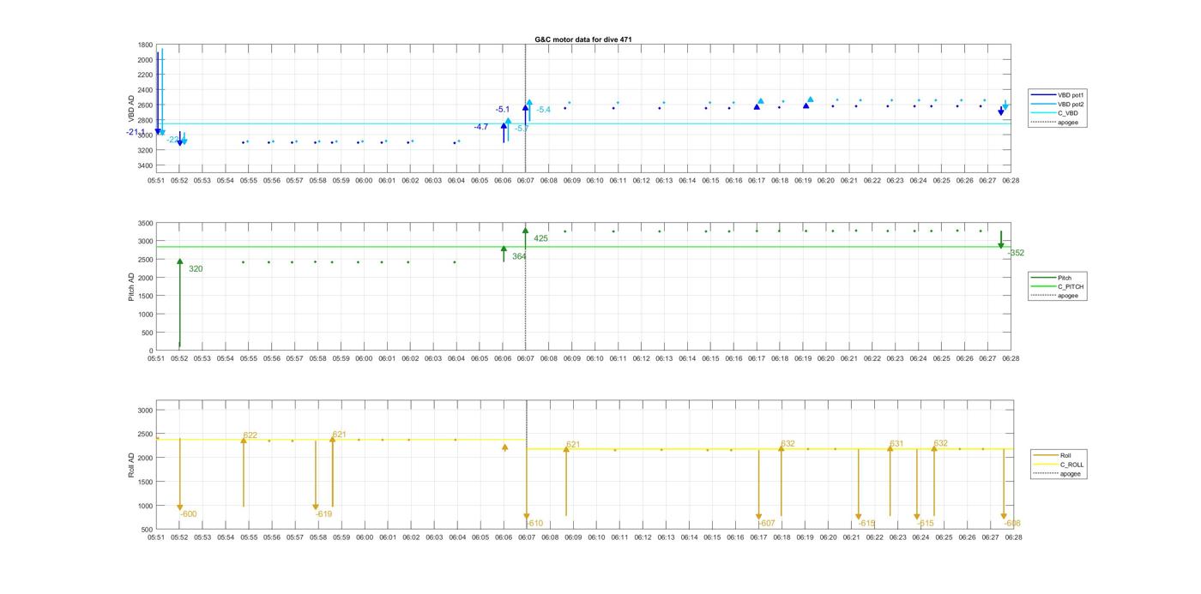Click the title 'G&C motor data for dive 471'
This screenshot has height=594, width=1201.
583,39
